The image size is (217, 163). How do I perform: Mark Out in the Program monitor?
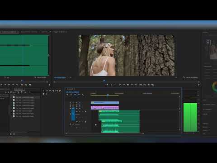click(x=115, y=85)
